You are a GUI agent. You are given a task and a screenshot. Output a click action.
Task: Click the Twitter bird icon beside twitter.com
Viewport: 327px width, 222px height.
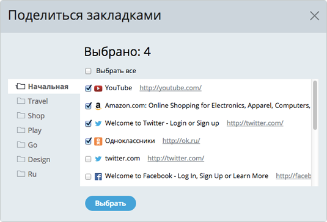(98, 159)
